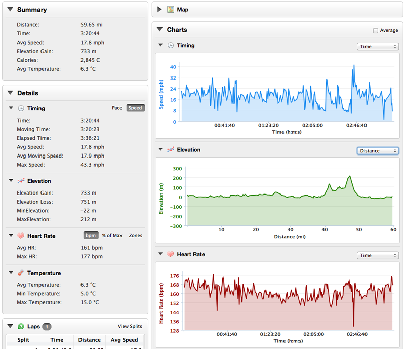Click the Map icon in the header

pos(171,9)
